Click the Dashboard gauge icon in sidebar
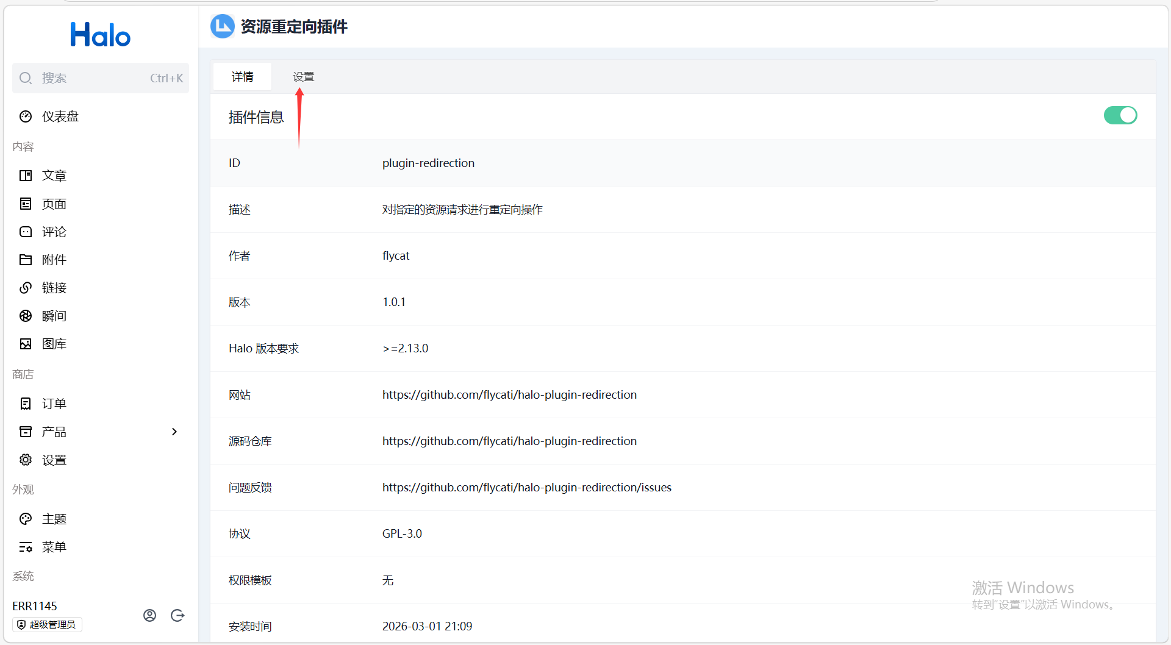The image size is (1171, 645). 26,116
